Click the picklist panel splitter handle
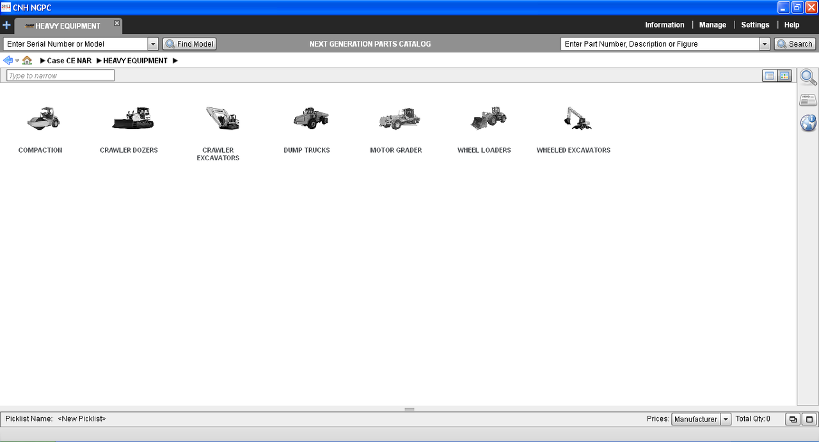The width and height of the screenshot is (819, 442). click(x=409, y=409)
